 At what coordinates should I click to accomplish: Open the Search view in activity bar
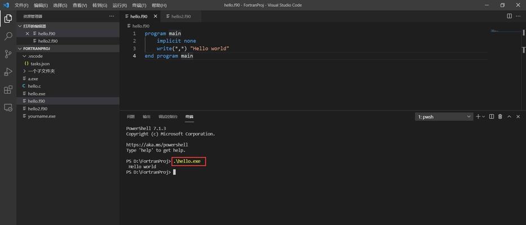tap(8, 36)
